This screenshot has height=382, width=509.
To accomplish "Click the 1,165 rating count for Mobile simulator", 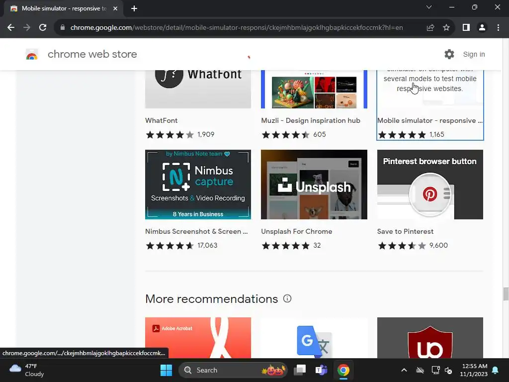I will (x=436, y=134).
